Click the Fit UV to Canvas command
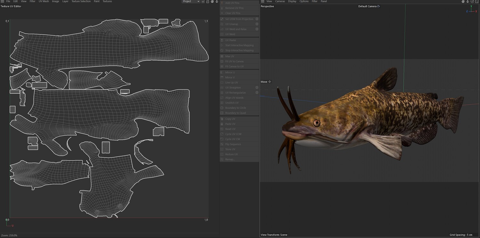 pos(234,61)
